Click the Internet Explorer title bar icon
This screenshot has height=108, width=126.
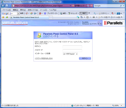[2, 2]
